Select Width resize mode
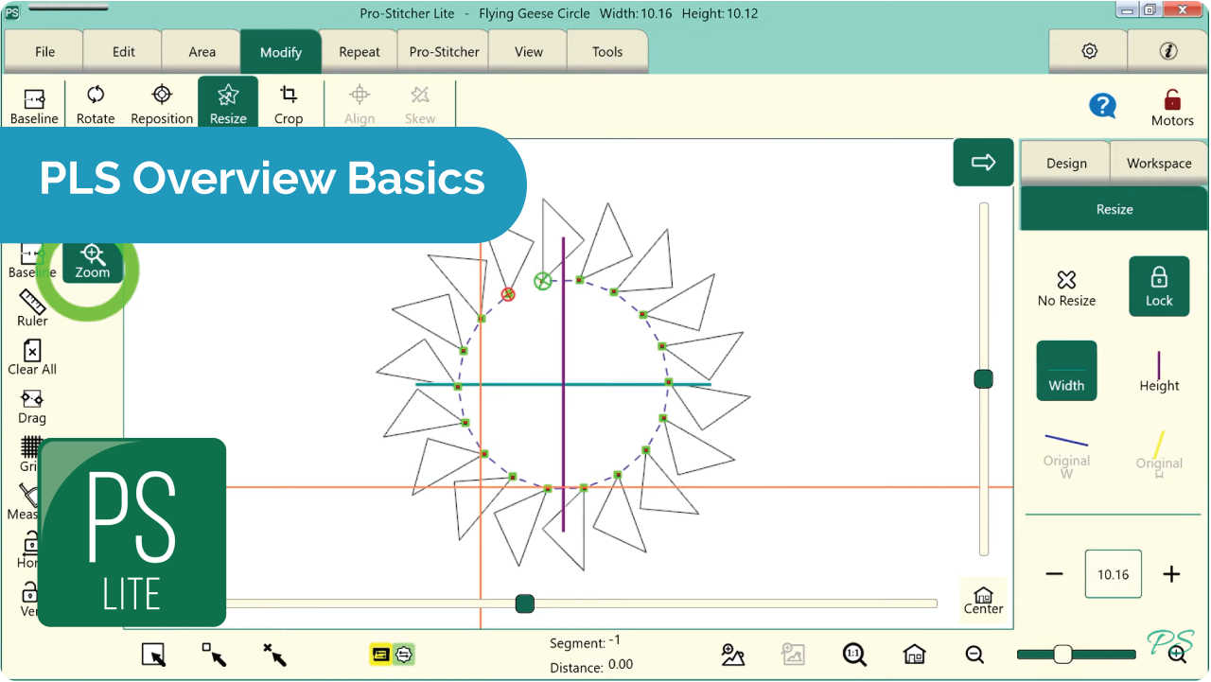The width and height of the screenshot is (1211, 682). point(1066,371)
